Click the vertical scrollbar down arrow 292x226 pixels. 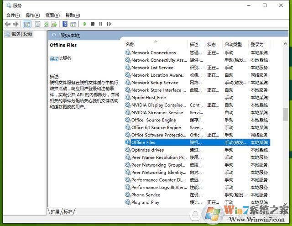pos(286,203)
